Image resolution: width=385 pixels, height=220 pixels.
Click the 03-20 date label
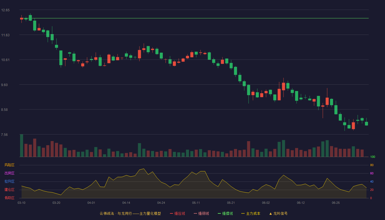(x=56, y=203)
